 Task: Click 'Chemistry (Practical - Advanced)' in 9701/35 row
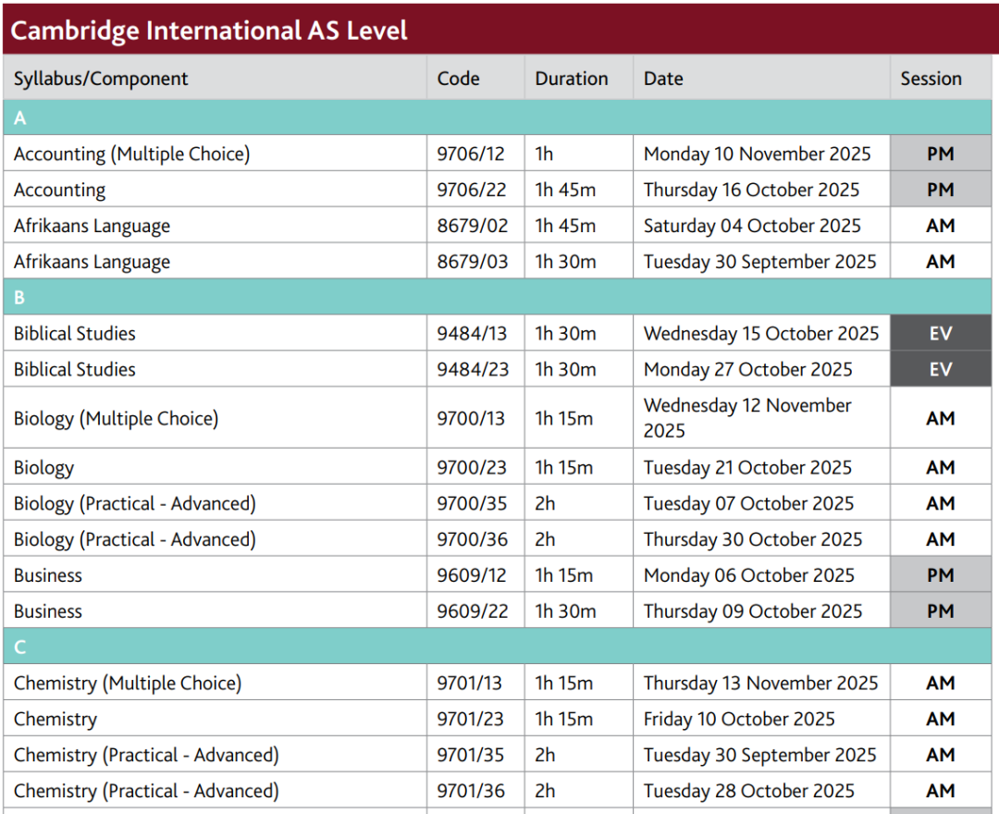tap(146, 756)
